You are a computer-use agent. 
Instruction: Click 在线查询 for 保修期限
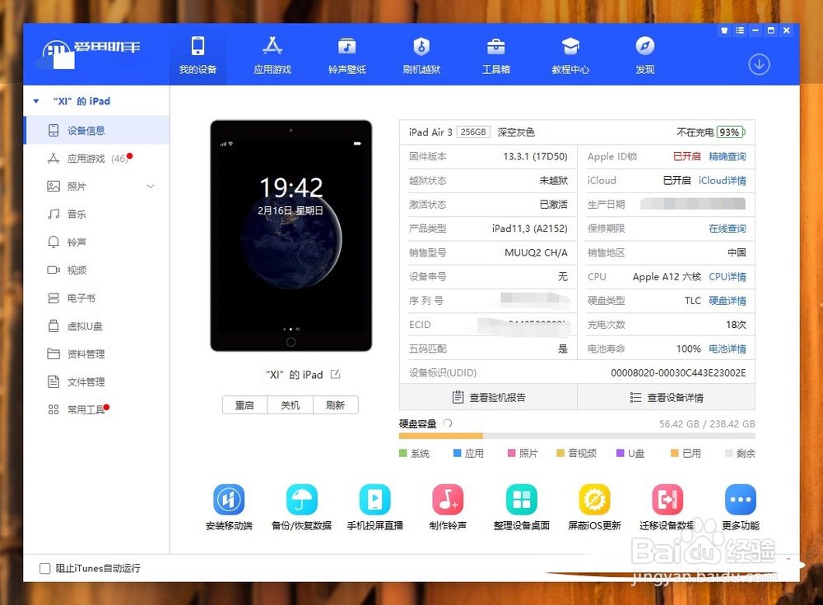point(727,229)
